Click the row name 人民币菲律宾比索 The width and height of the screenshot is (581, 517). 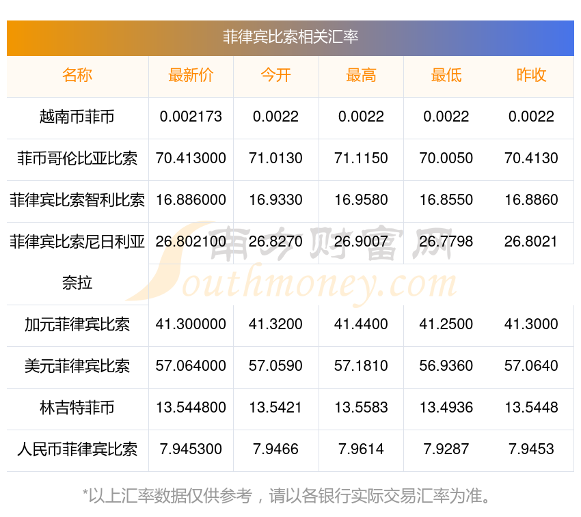pos(77,449)
